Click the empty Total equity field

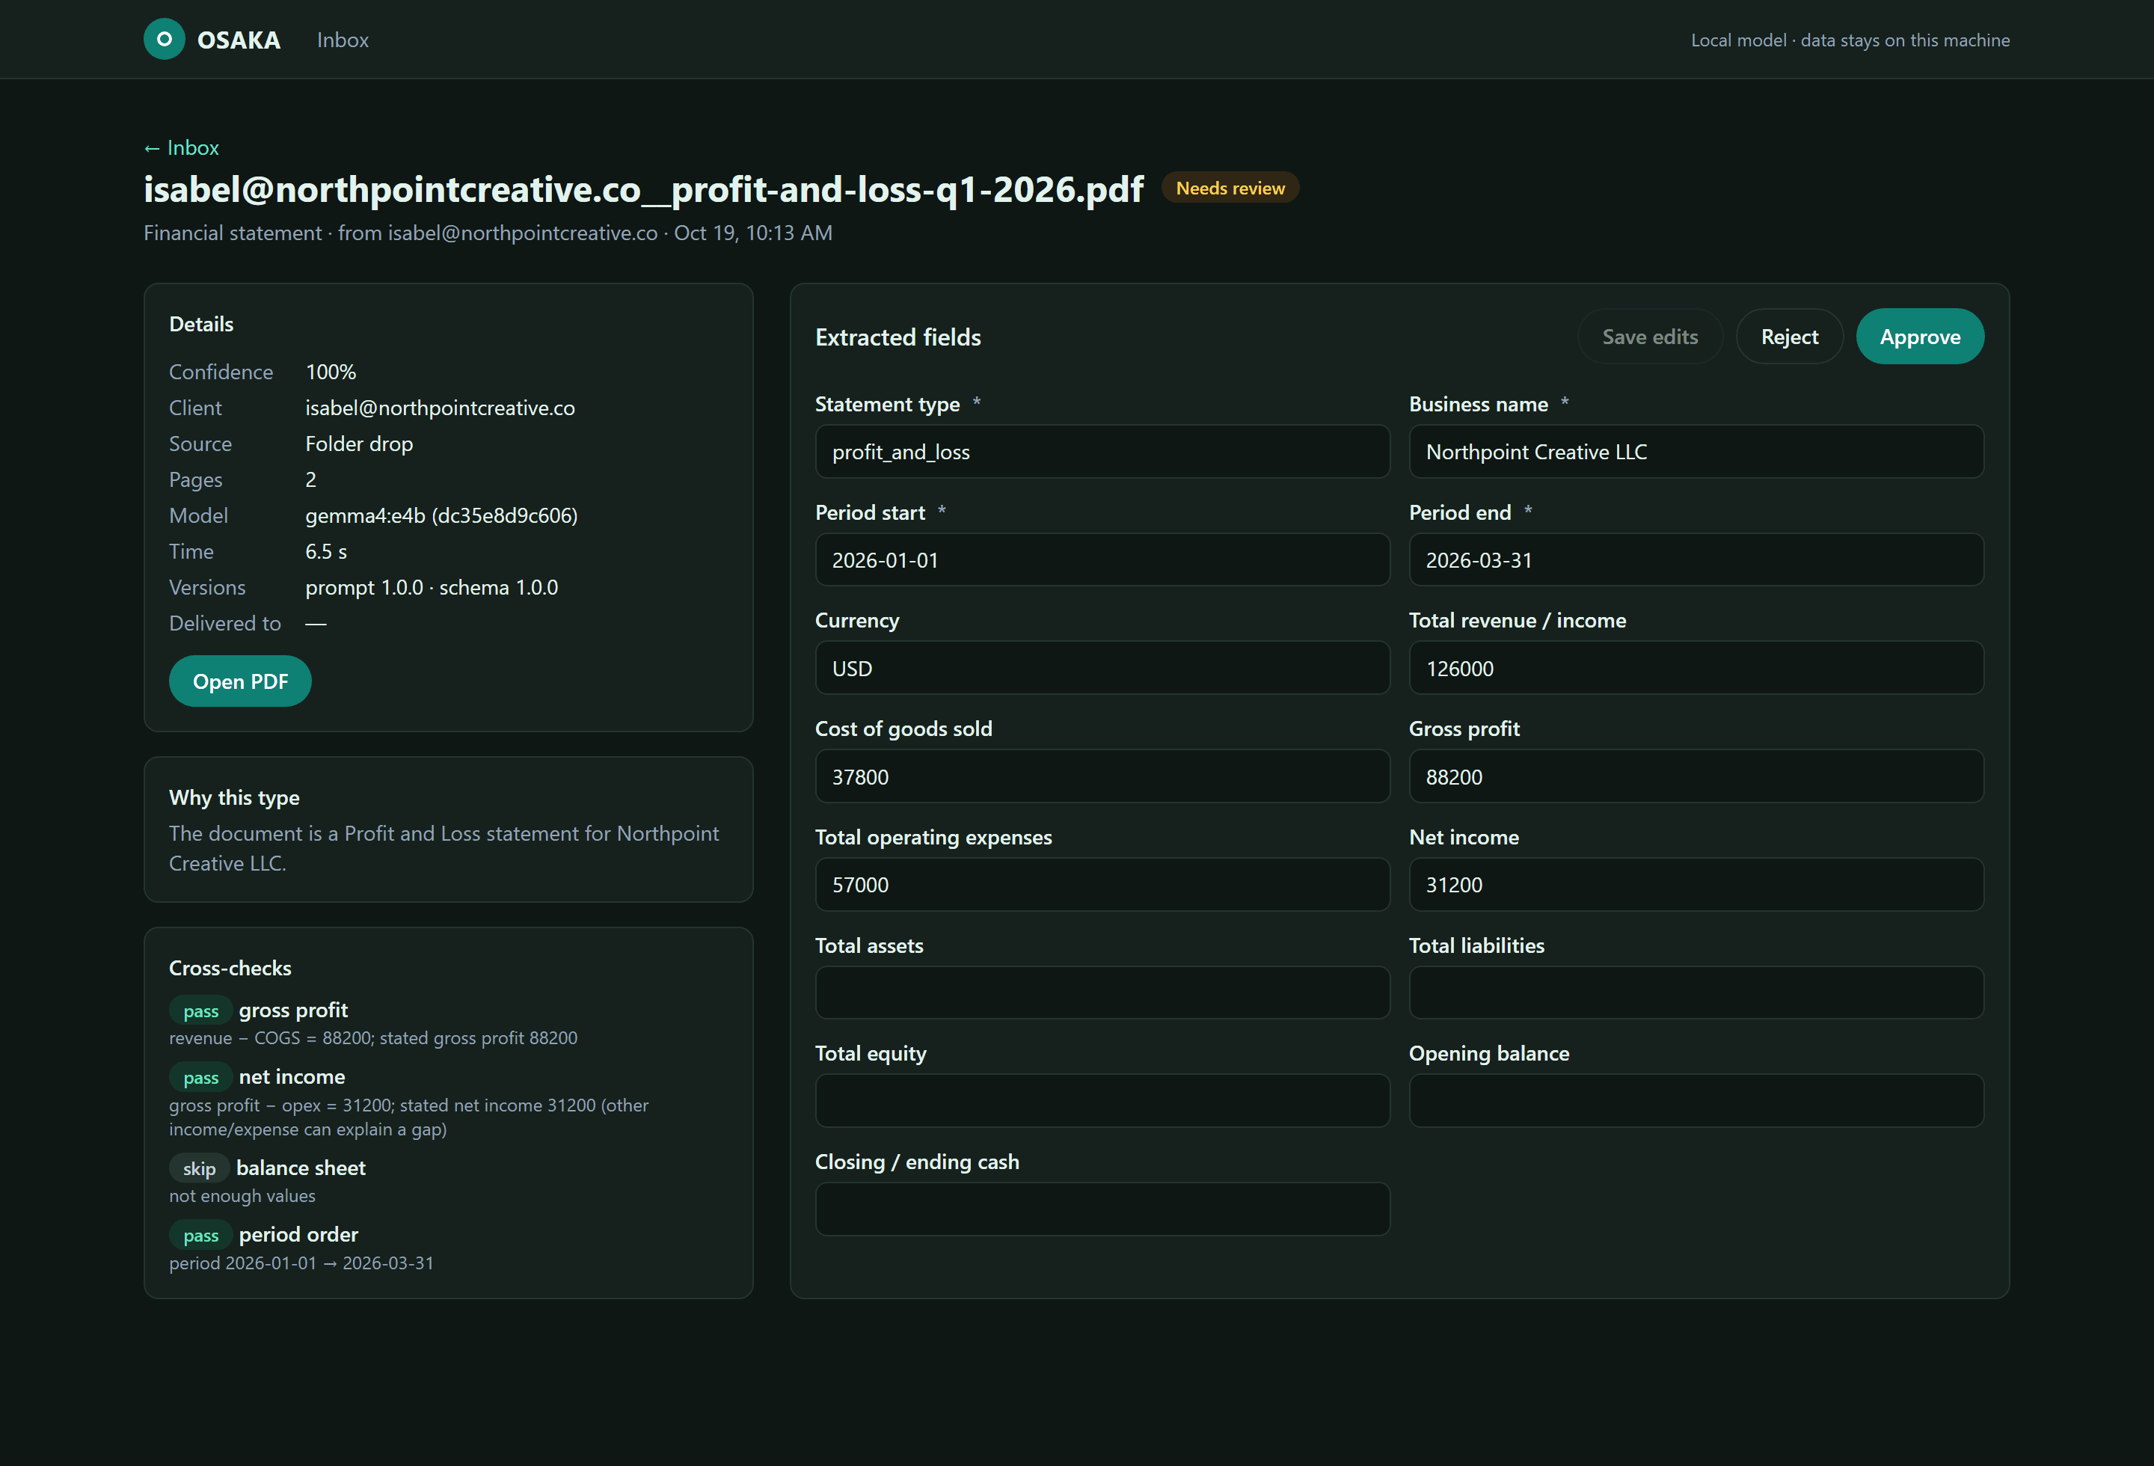(x=1102, y=1101)
